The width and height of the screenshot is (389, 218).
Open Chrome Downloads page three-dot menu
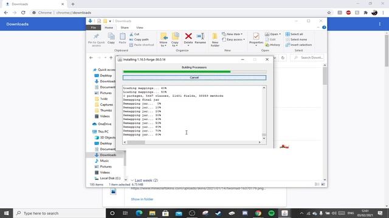(x=379, y=24)
